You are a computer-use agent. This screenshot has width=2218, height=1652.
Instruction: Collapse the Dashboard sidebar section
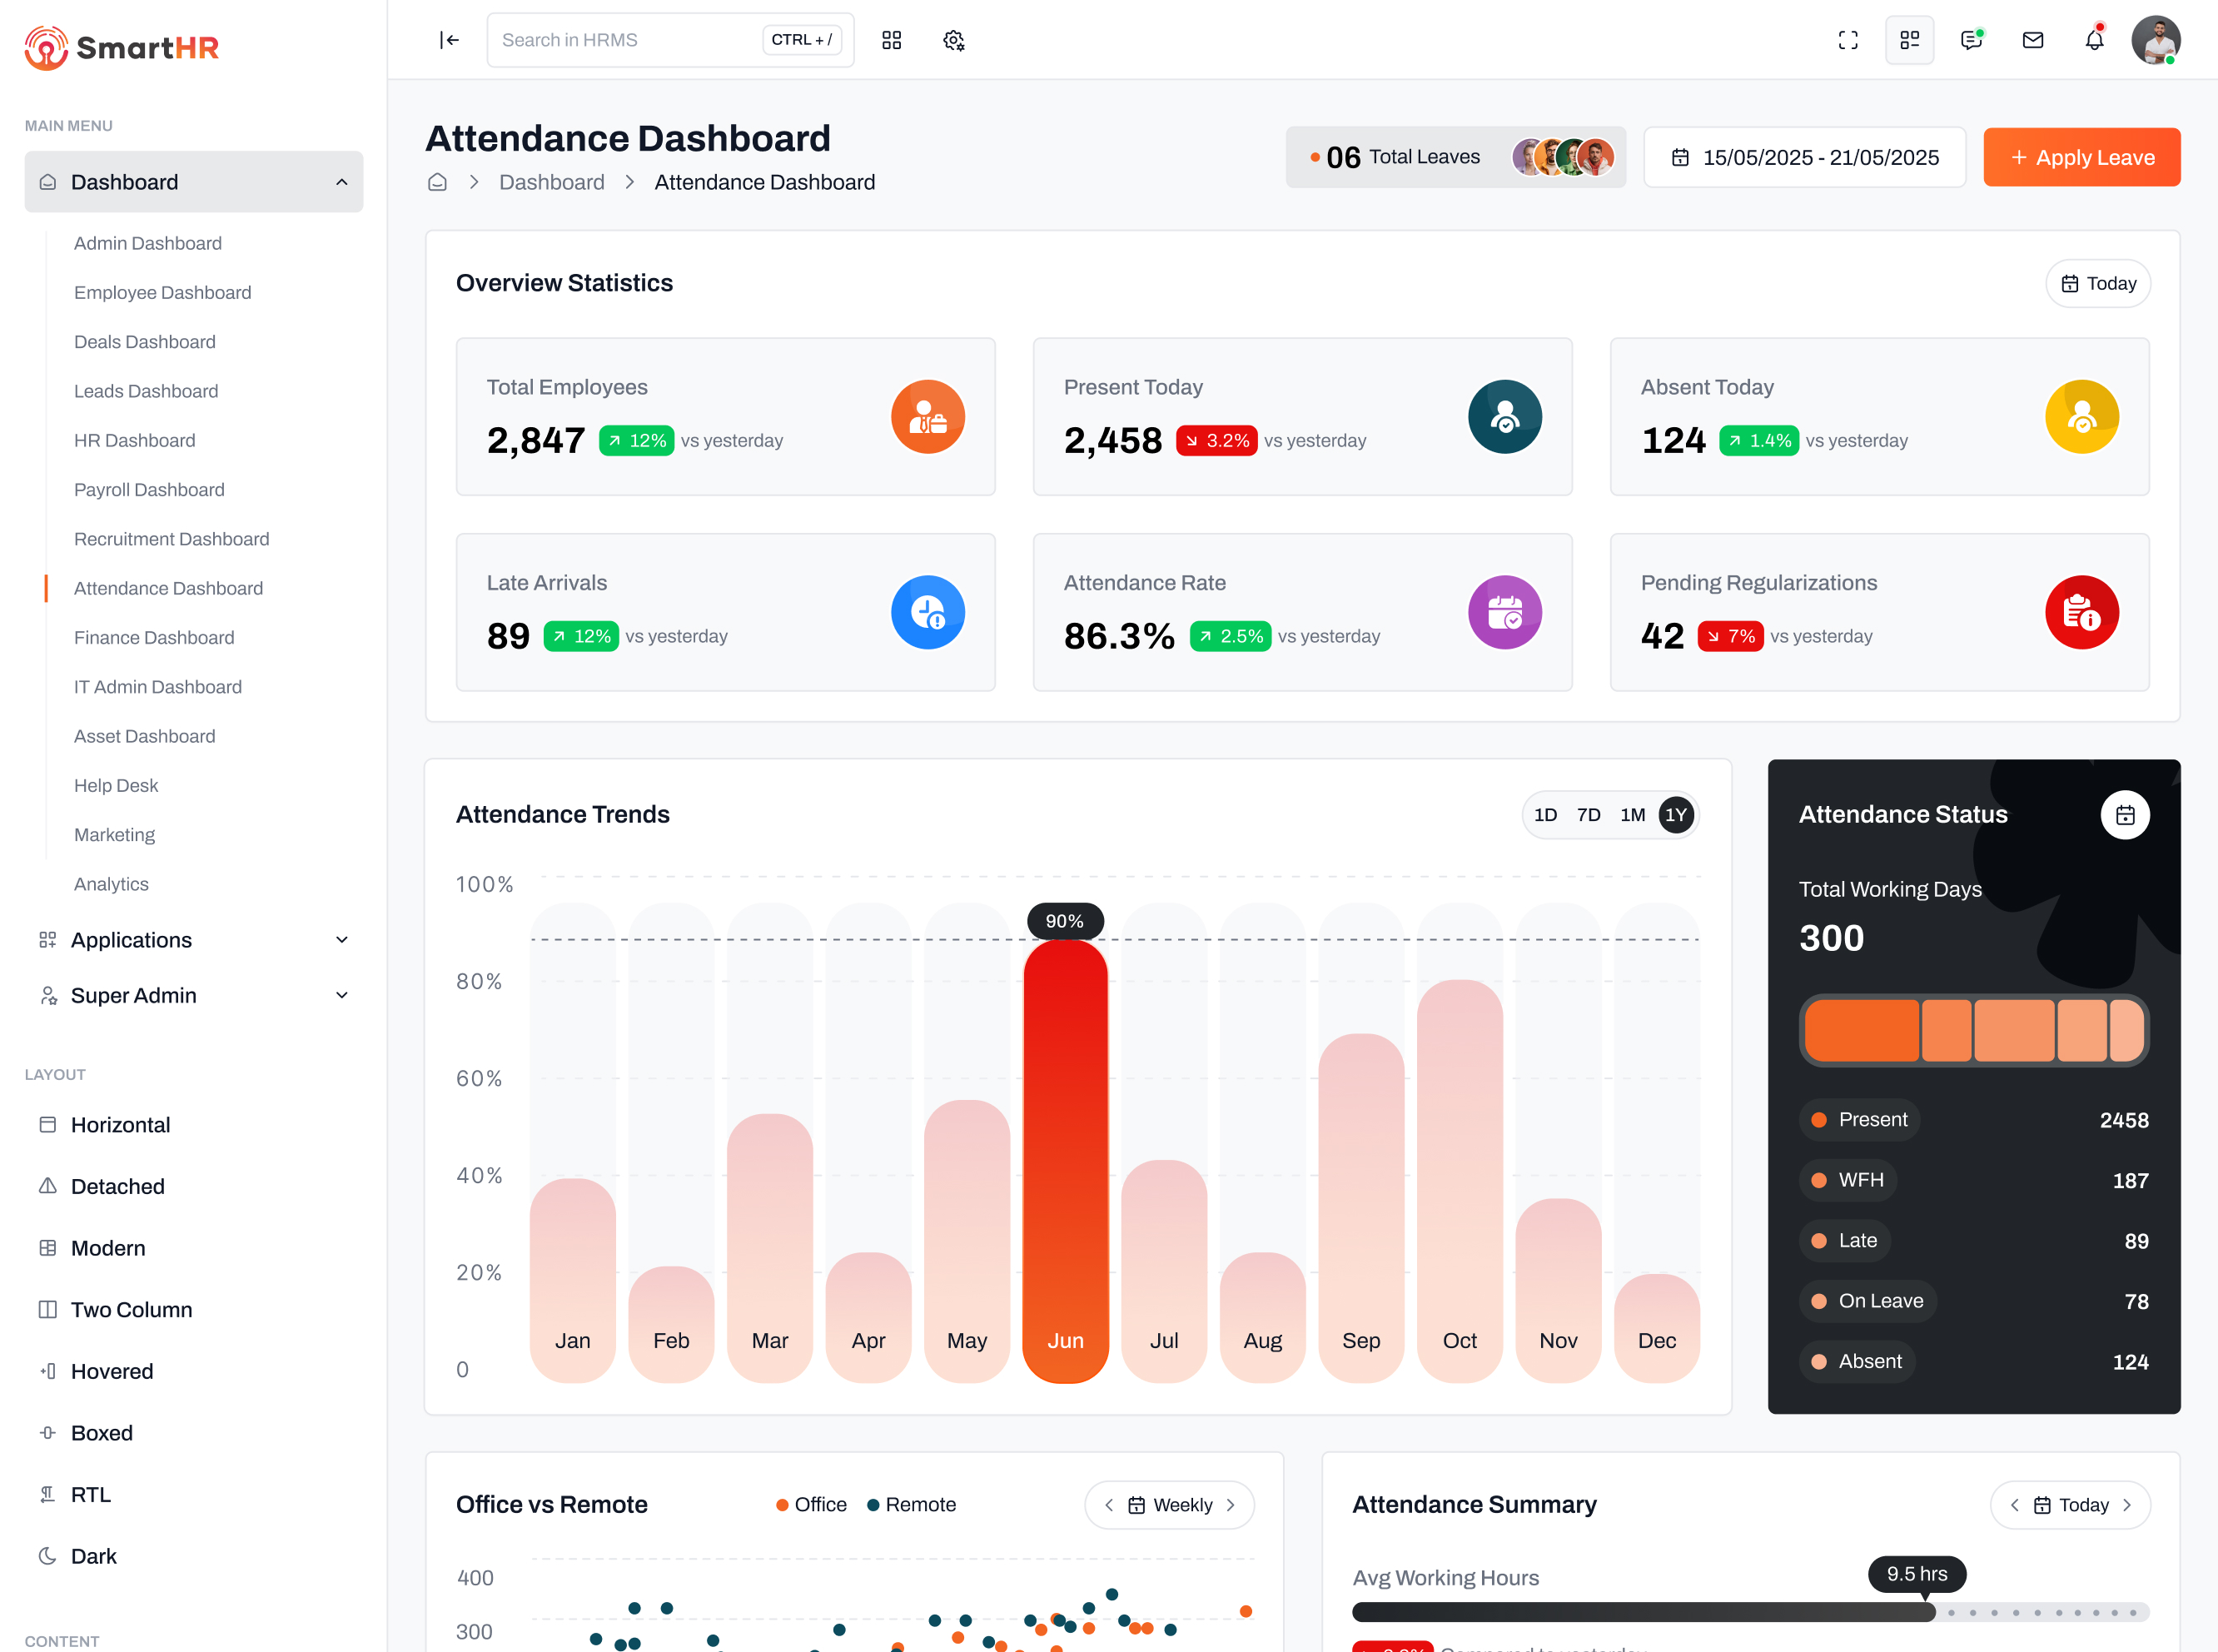tap(343, 181)
